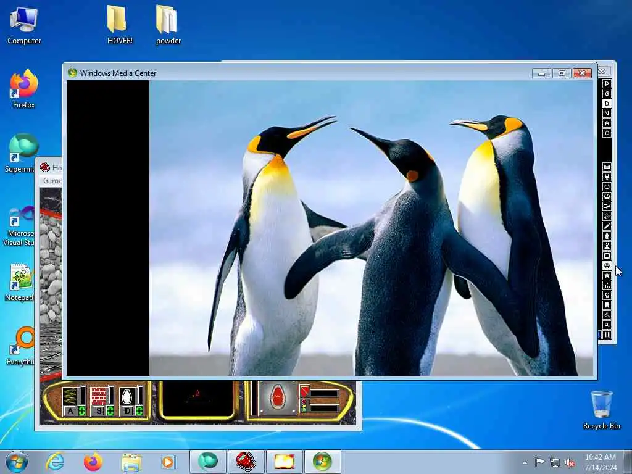Open Special (star) category in Powder Toy
The height and width of the screenshot is (474, 632).
tap(607, 275)
